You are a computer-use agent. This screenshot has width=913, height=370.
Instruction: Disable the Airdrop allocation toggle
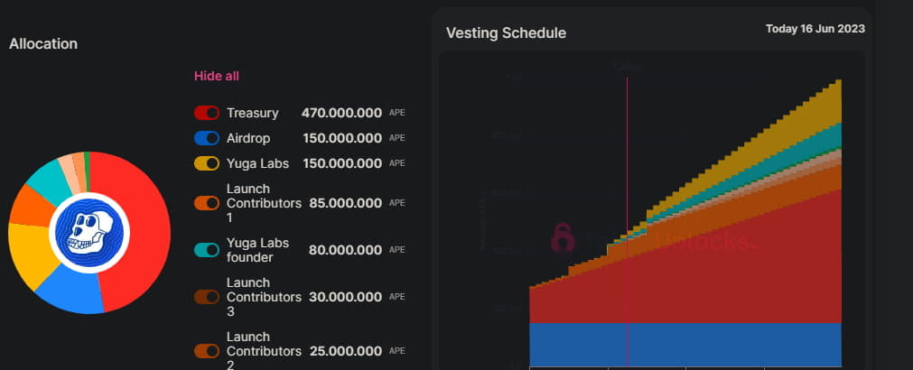[207, 139]
